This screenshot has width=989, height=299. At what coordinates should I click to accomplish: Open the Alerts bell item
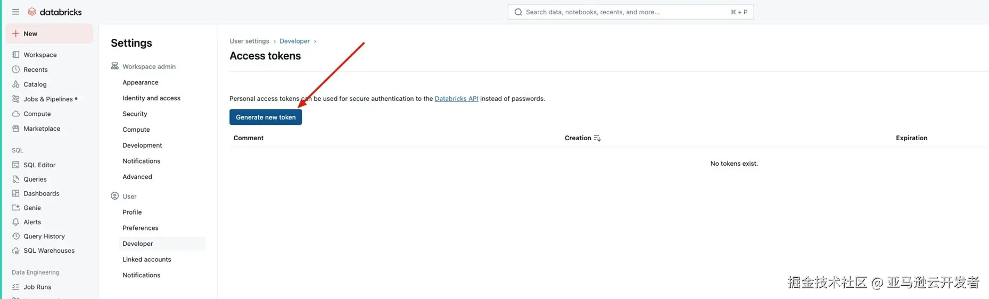pyautogui.click(x=16, y=222)
